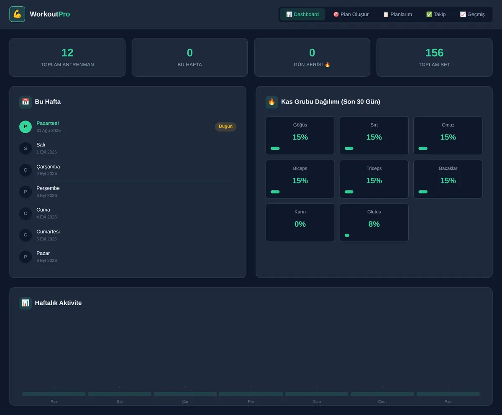Select the Triceps muscle group card

[374, 179]
